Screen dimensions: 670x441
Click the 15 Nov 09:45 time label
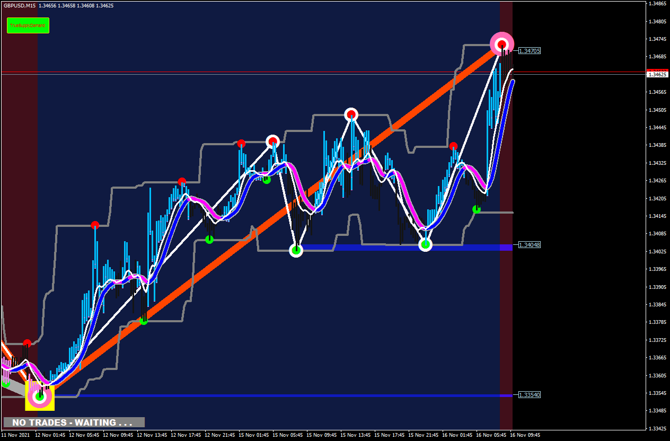(322, 435)
